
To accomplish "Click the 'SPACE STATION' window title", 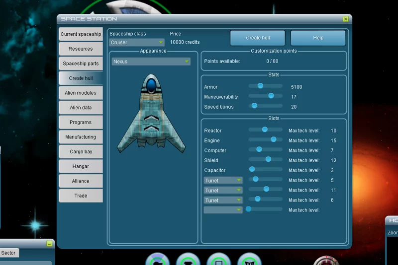I will 89,19.
